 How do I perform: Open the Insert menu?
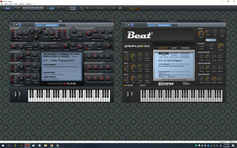click(x=15, y=4)
